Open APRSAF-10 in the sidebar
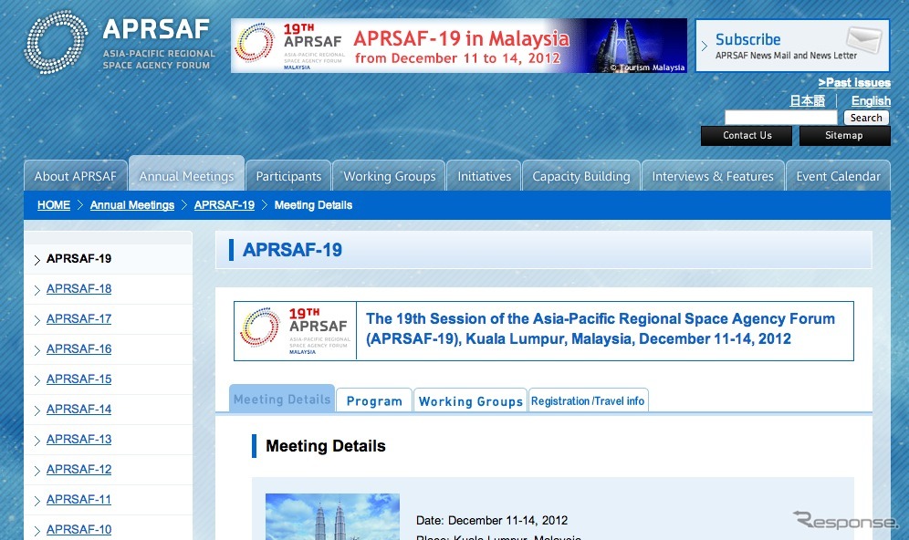 click(x=78, y=530)
